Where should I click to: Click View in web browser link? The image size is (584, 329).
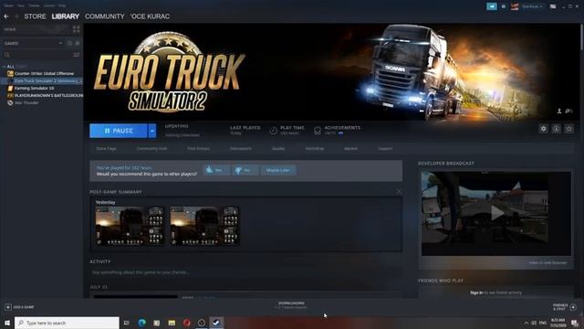547,262
